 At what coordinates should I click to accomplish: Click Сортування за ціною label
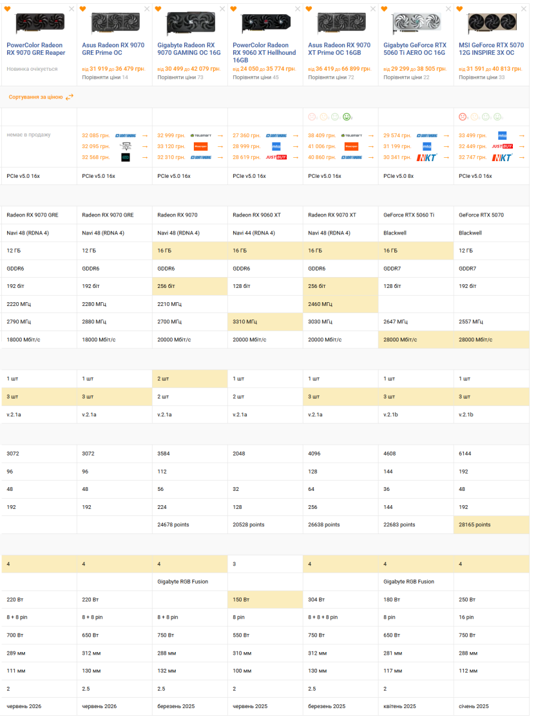pos(36,97)
